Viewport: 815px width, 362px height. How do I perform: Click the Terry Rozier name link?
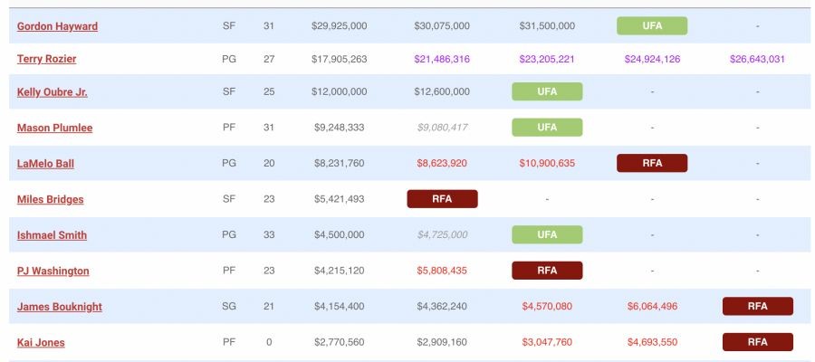pos(46,59)
